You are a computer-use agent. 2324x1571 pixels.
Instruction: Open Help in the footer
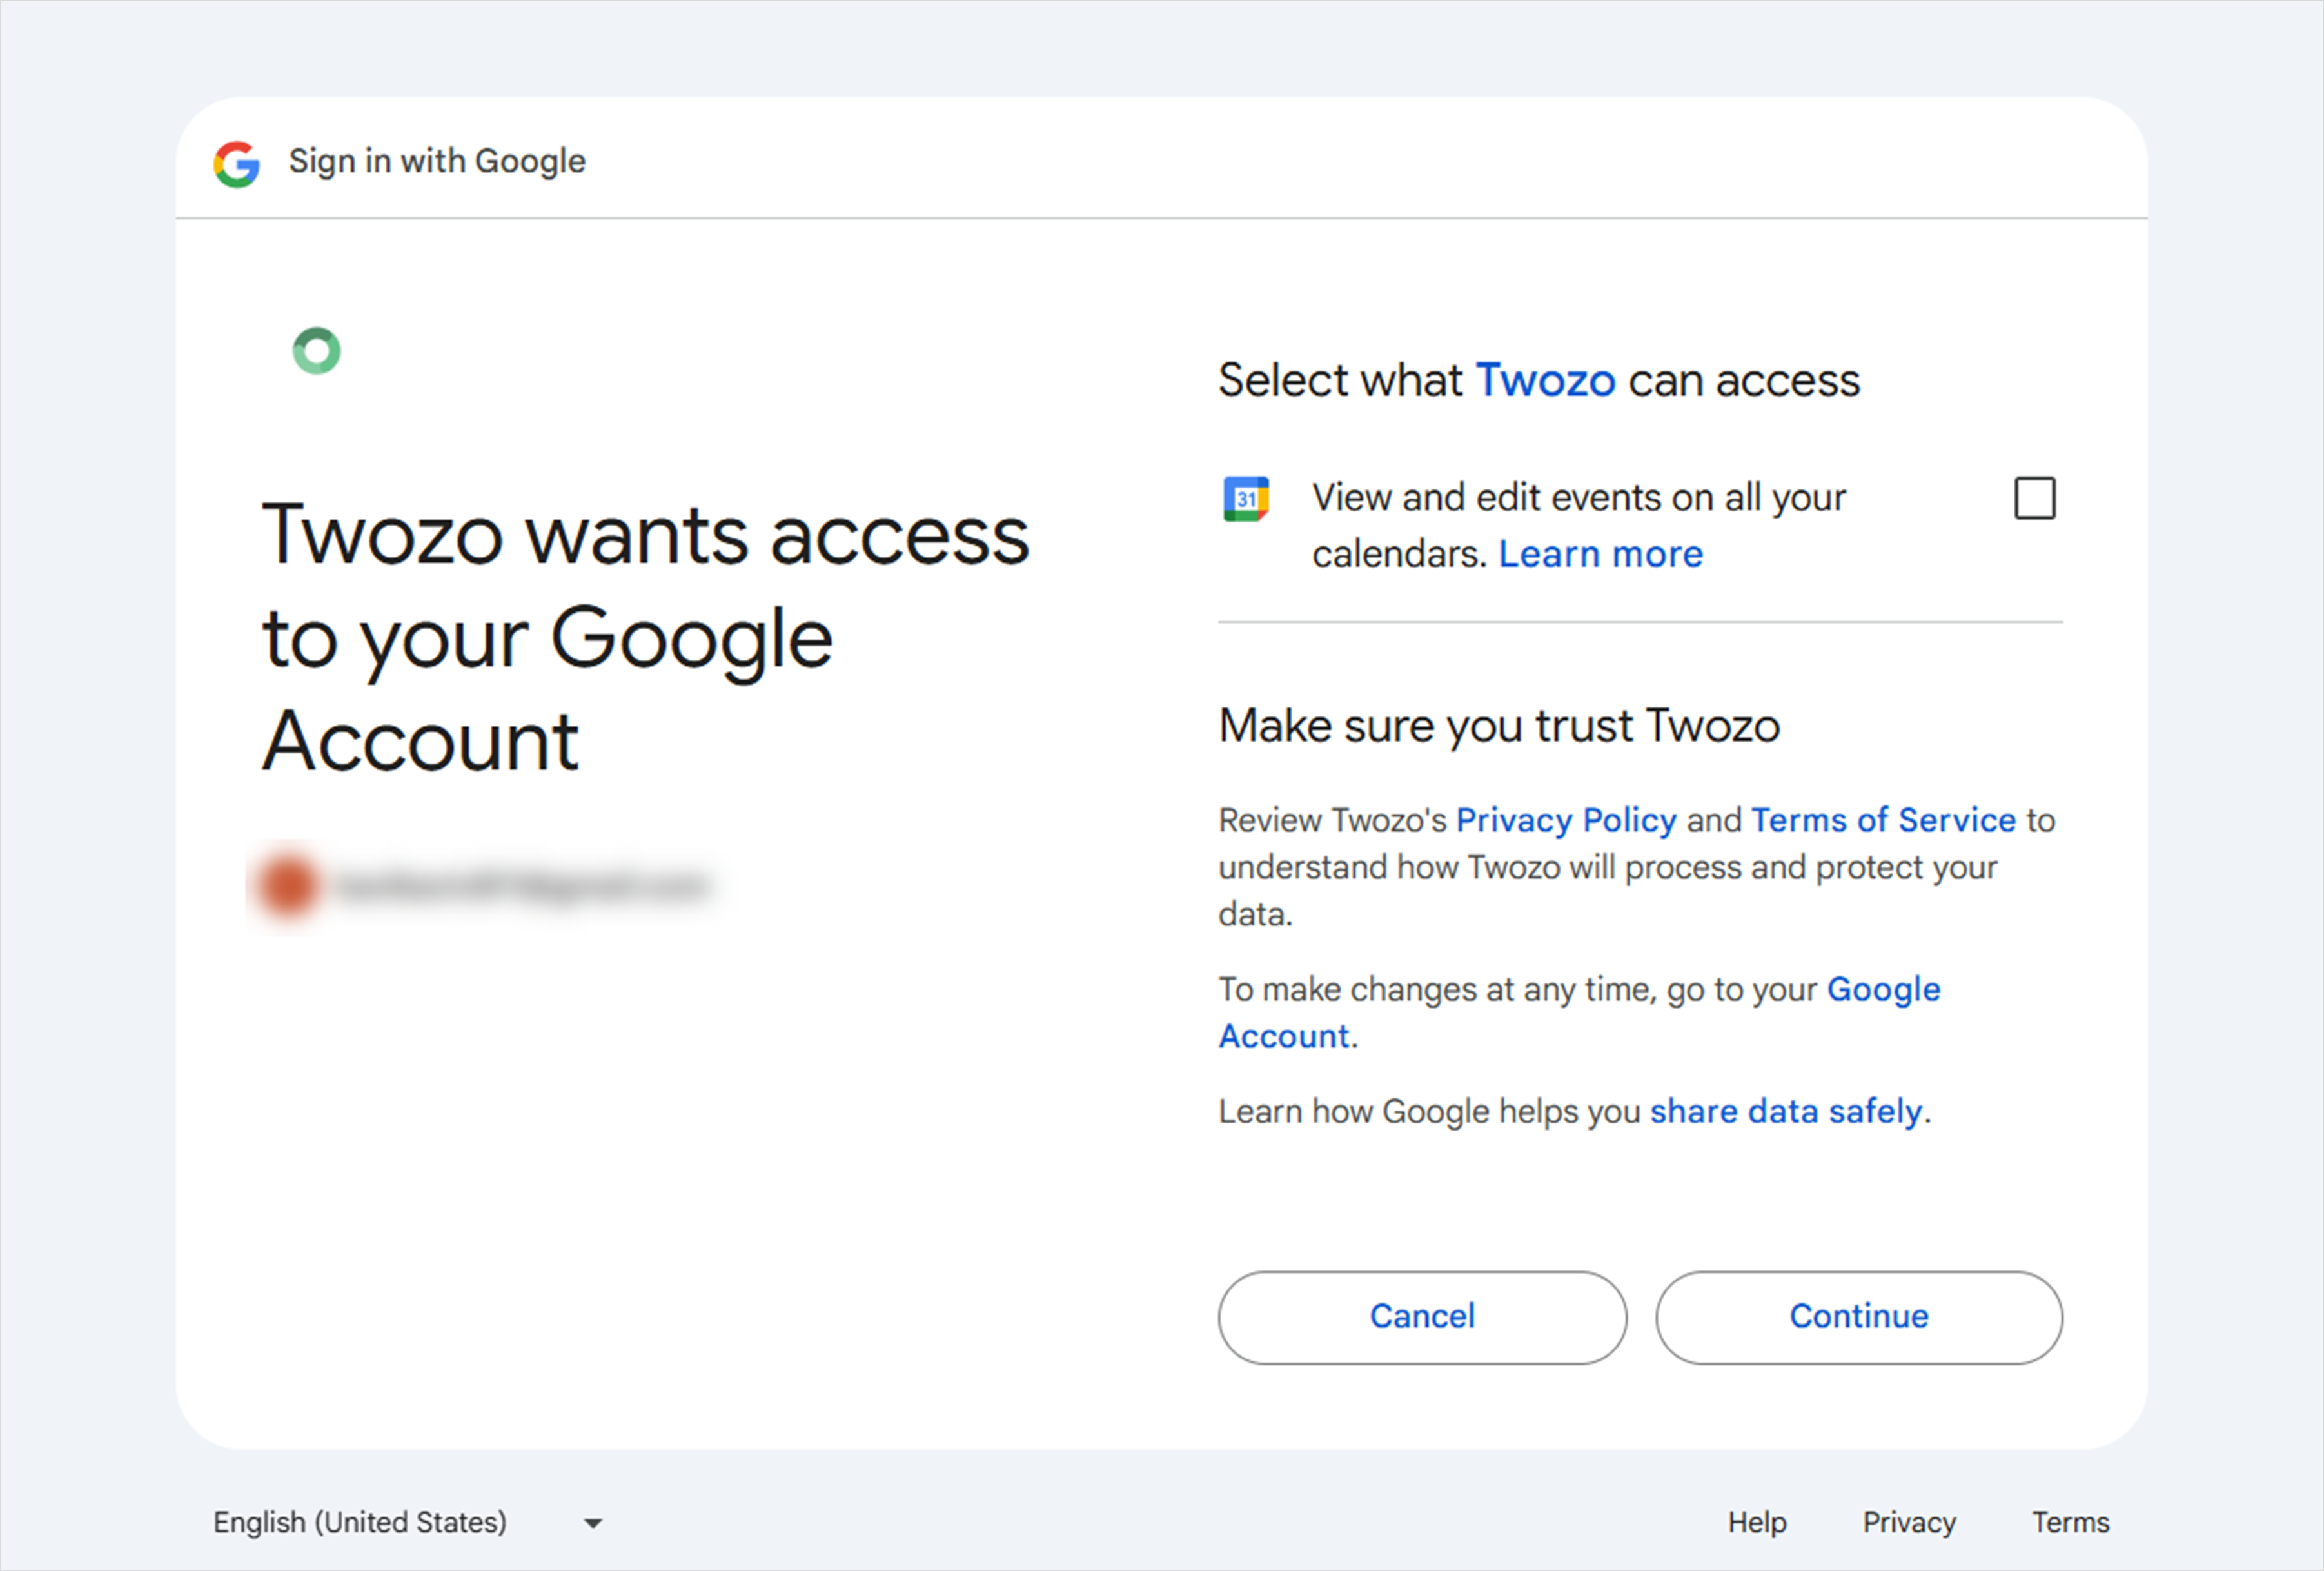coord(1757,1522)
